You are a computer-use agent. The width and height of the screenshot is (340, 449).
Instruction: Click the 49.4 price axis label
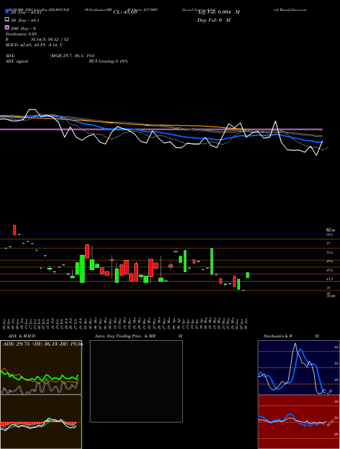[330, 261]
